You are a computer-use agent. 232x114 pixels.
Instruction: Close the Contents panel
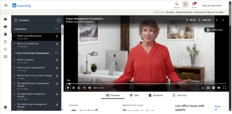pyautogui.click(x=59, y=20)
